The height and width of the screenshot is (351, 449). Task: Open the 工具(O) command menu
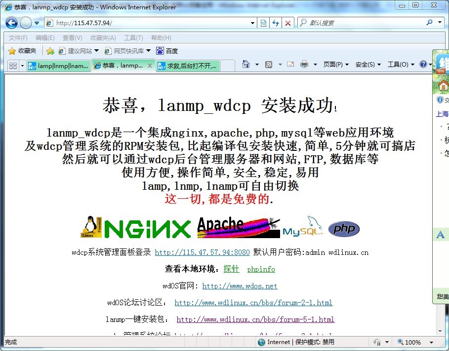coord(401,65)
